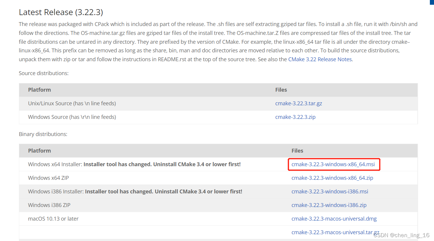Click Files header in Binary distributions table
This screenshot has width=434, height=241.
coord(297,151)
